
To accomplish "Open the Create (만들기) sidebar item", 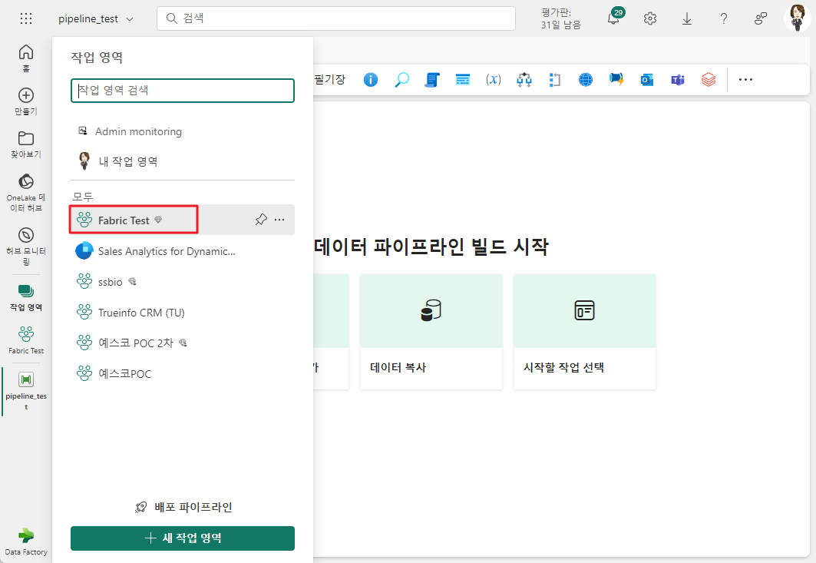I will coord(26,101).
